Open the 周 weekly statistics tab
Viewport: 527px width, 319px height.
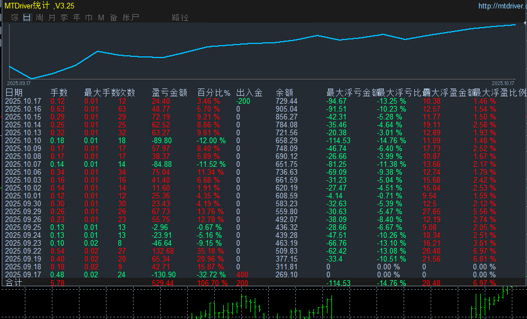39,17
